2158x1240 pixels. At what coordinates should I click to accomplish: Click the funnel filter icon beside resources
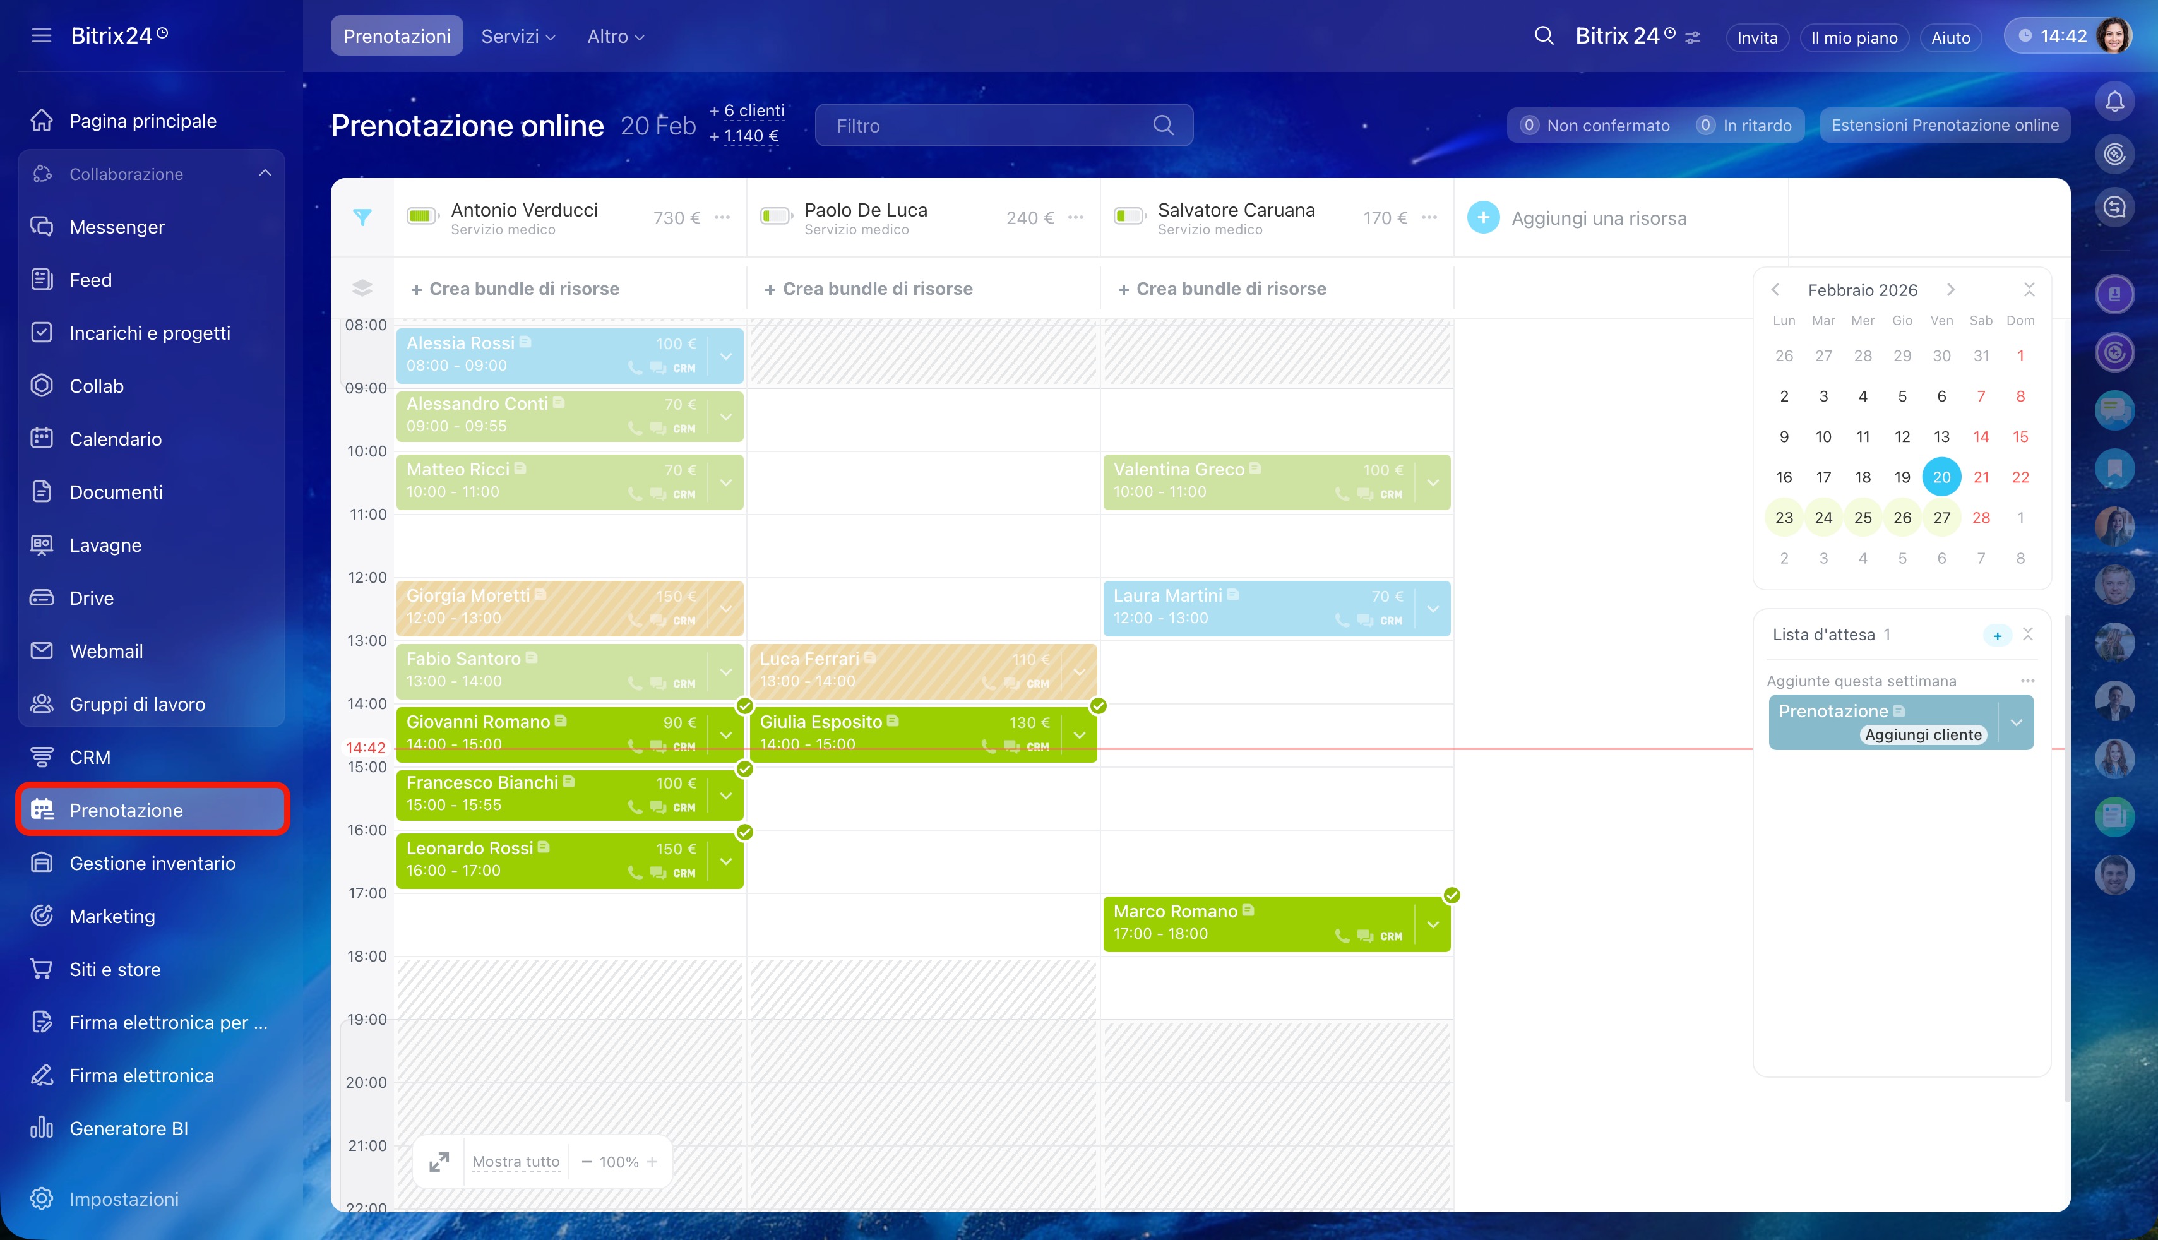[362, 217]
